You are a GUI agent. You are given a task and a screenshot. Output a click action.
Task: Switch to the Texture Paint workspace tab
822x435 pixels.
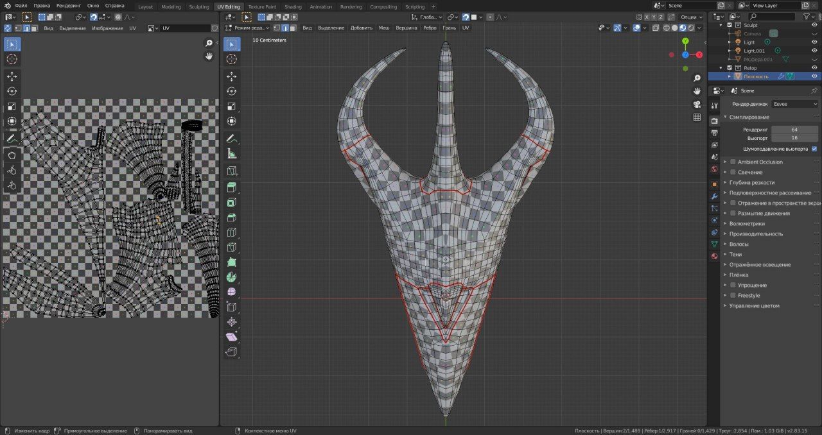click(x=262, y=6)
